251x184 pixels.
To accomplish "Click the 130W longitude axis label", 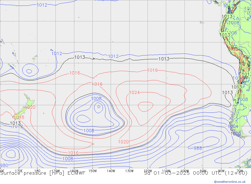I will point(129,171).
